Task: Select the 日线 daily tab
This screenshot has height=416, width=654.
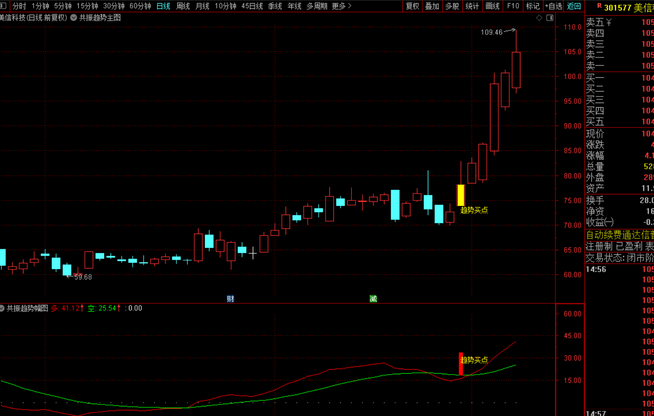Action: tap(163, 6)
